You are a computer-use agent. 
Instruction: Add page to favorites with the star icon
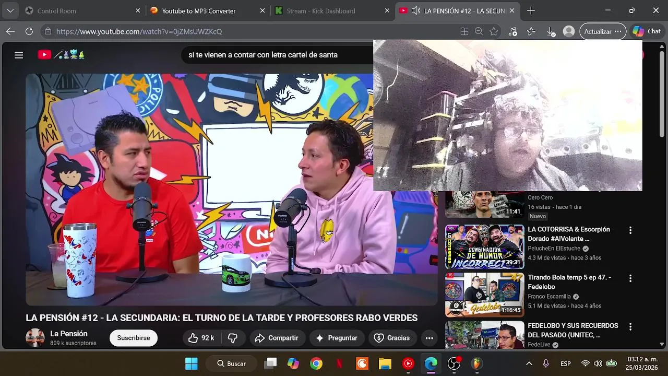tap(494, 31)
